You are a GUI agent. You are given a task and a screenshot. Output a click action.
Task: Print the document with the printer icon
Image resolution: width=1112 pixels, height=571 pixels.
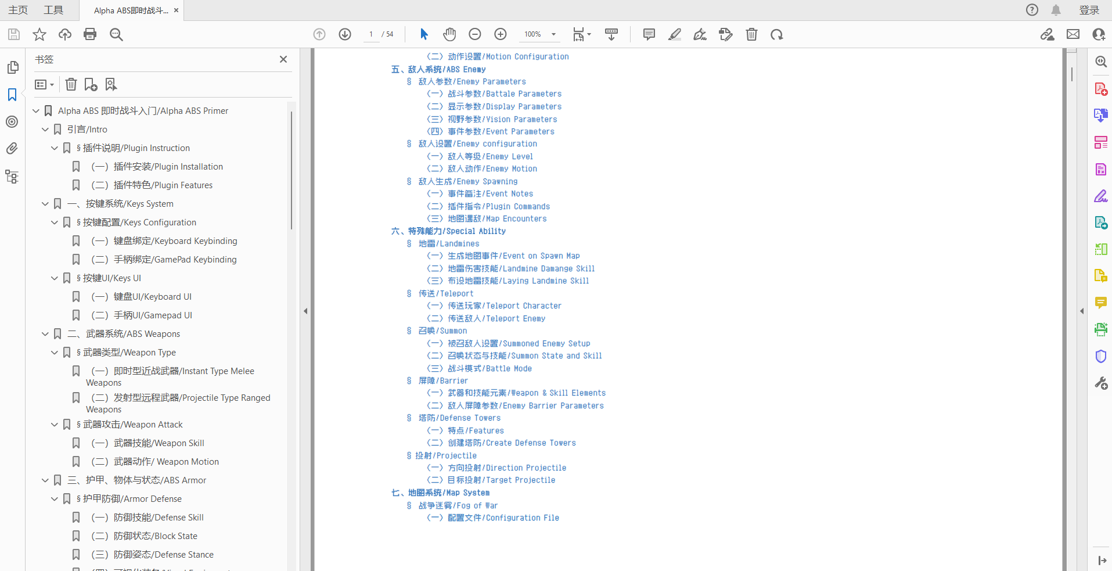(90, 34)
